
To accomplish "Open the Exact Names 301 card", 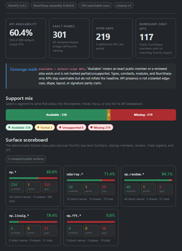I will tap(69, 38).
